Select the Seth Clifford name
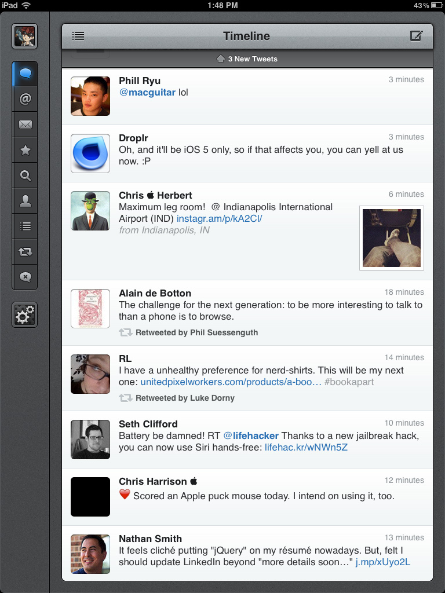The height and width of the screenshot is (593, 445). tap(148, 424)
